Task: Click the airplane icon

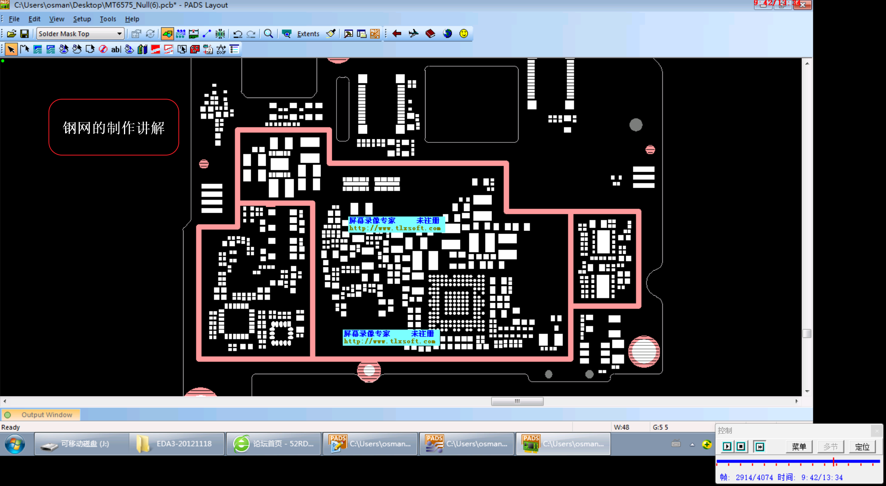Action: (x=414, y=34)
